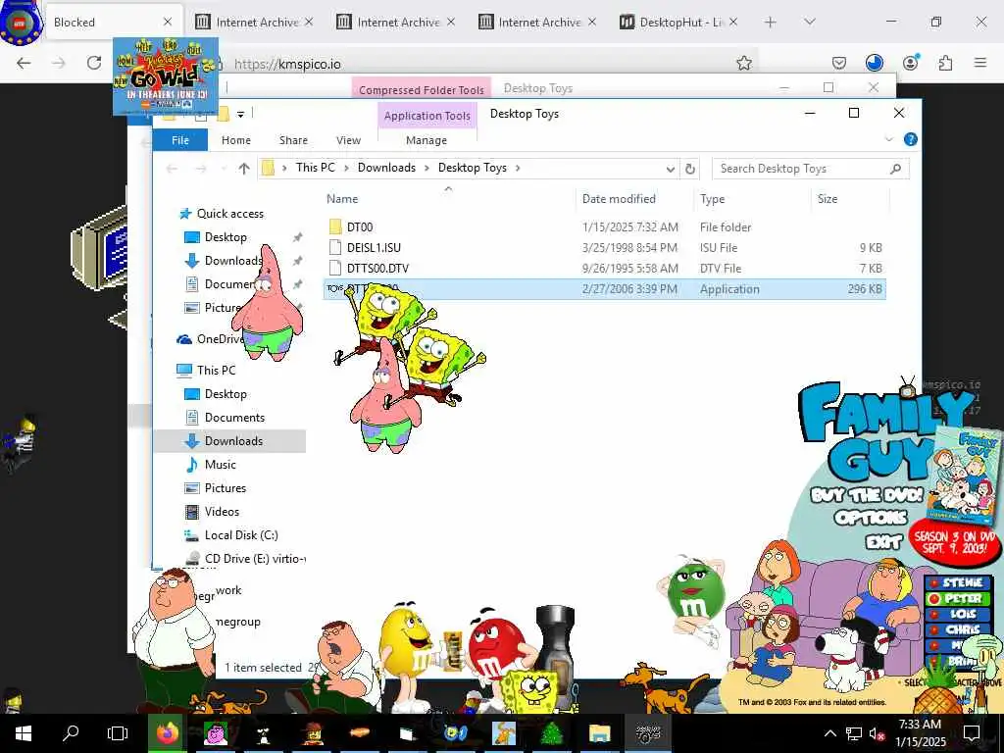Open the notifications center icon
The image size is (1004, 753).
pos(972,733)
